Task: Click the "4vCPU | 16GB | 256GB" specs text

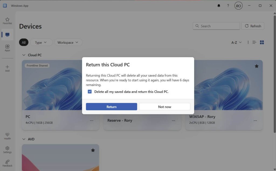Action: point(39,123)
